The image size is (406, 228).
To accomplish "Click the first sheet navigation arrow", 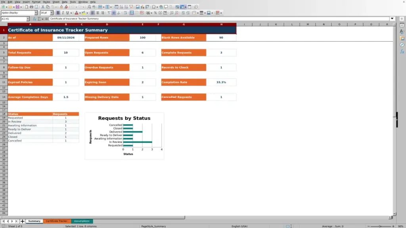I will [x=3, y=221].
